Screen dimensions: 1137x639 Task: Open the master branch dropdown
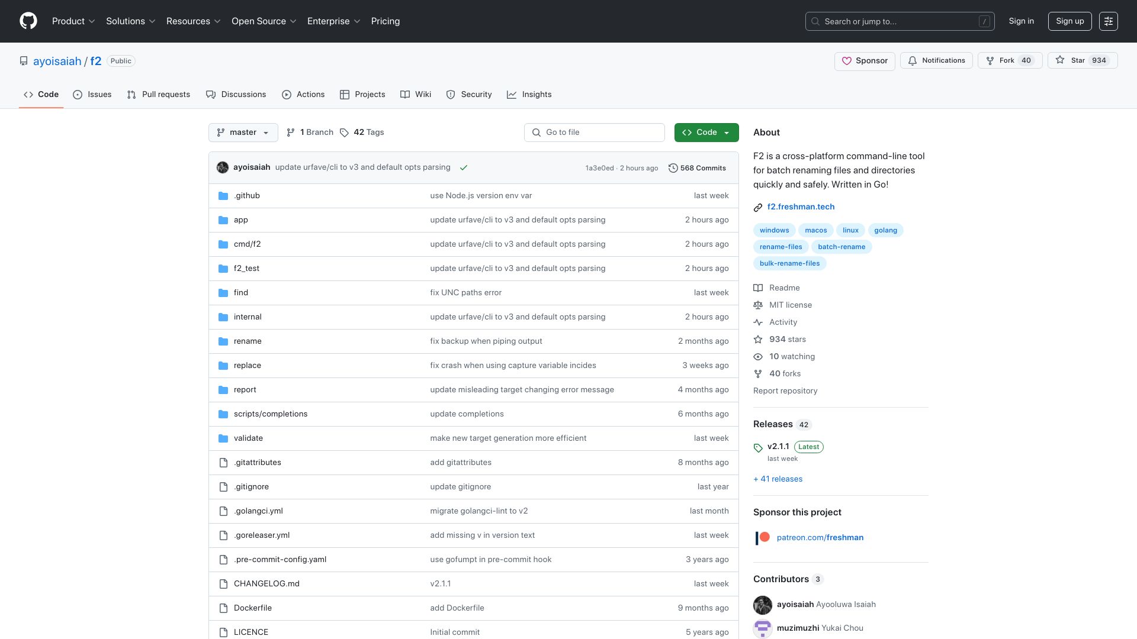[243, 133]
